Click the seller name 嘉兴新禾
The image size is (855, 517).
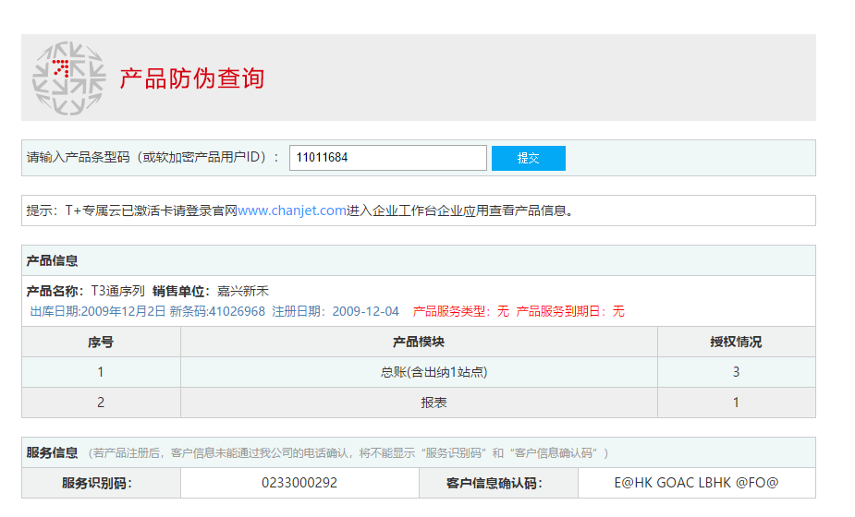(243, 291)
